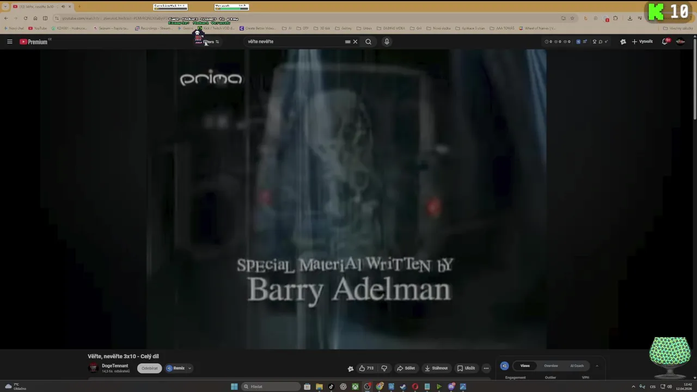Click the vidIQ logo icon in stats panel

[x=504, y=366]
